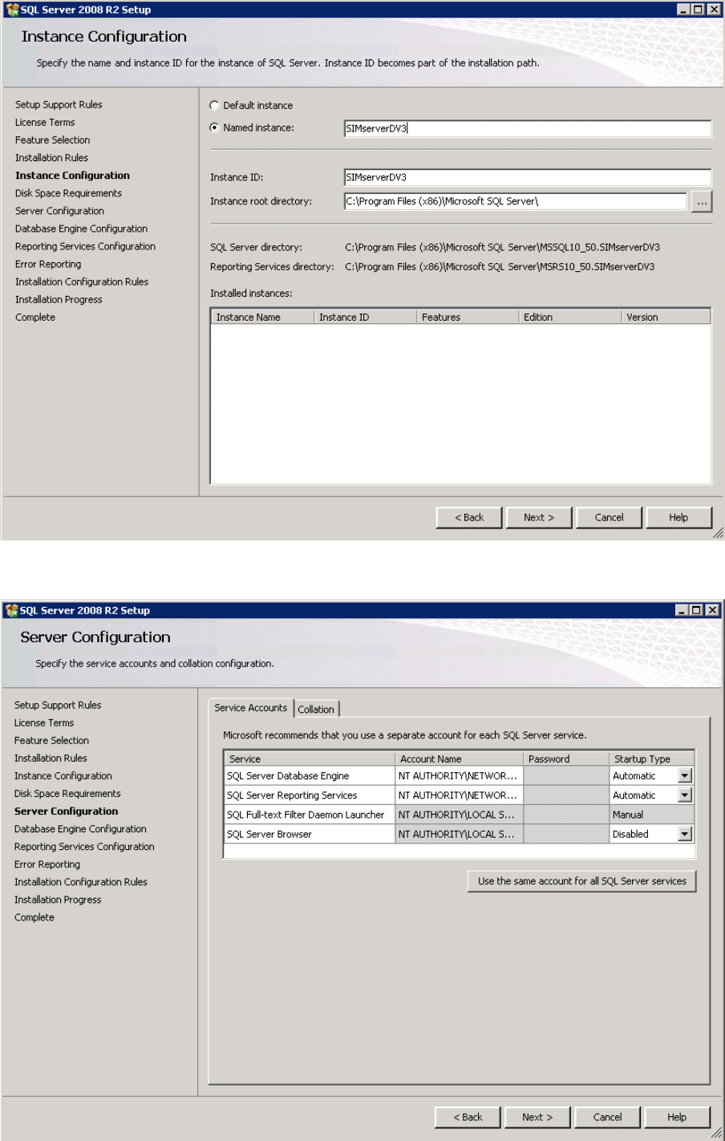Open Startup Type dropdown for Database Engine

(685, 775)
